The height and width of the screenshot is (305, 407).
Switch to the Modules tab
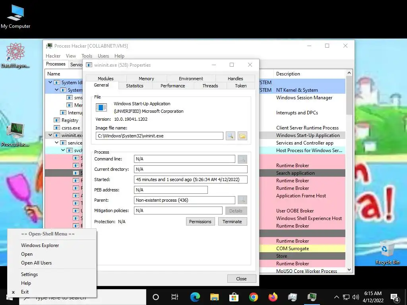coord(106,79)
